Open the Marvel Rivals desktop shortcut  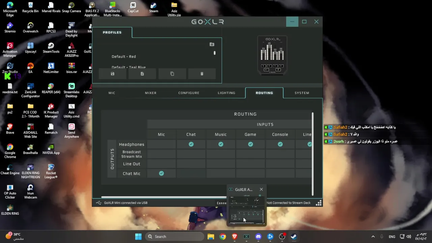[x=51, y=8]
